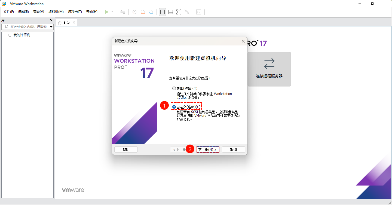Enter full screen mode

[179, 12]
